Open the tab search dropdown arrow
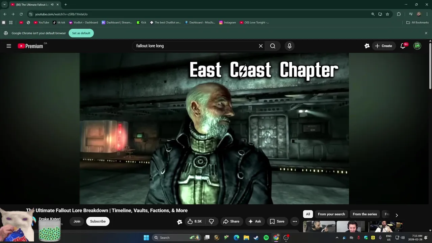 point(4,5)
